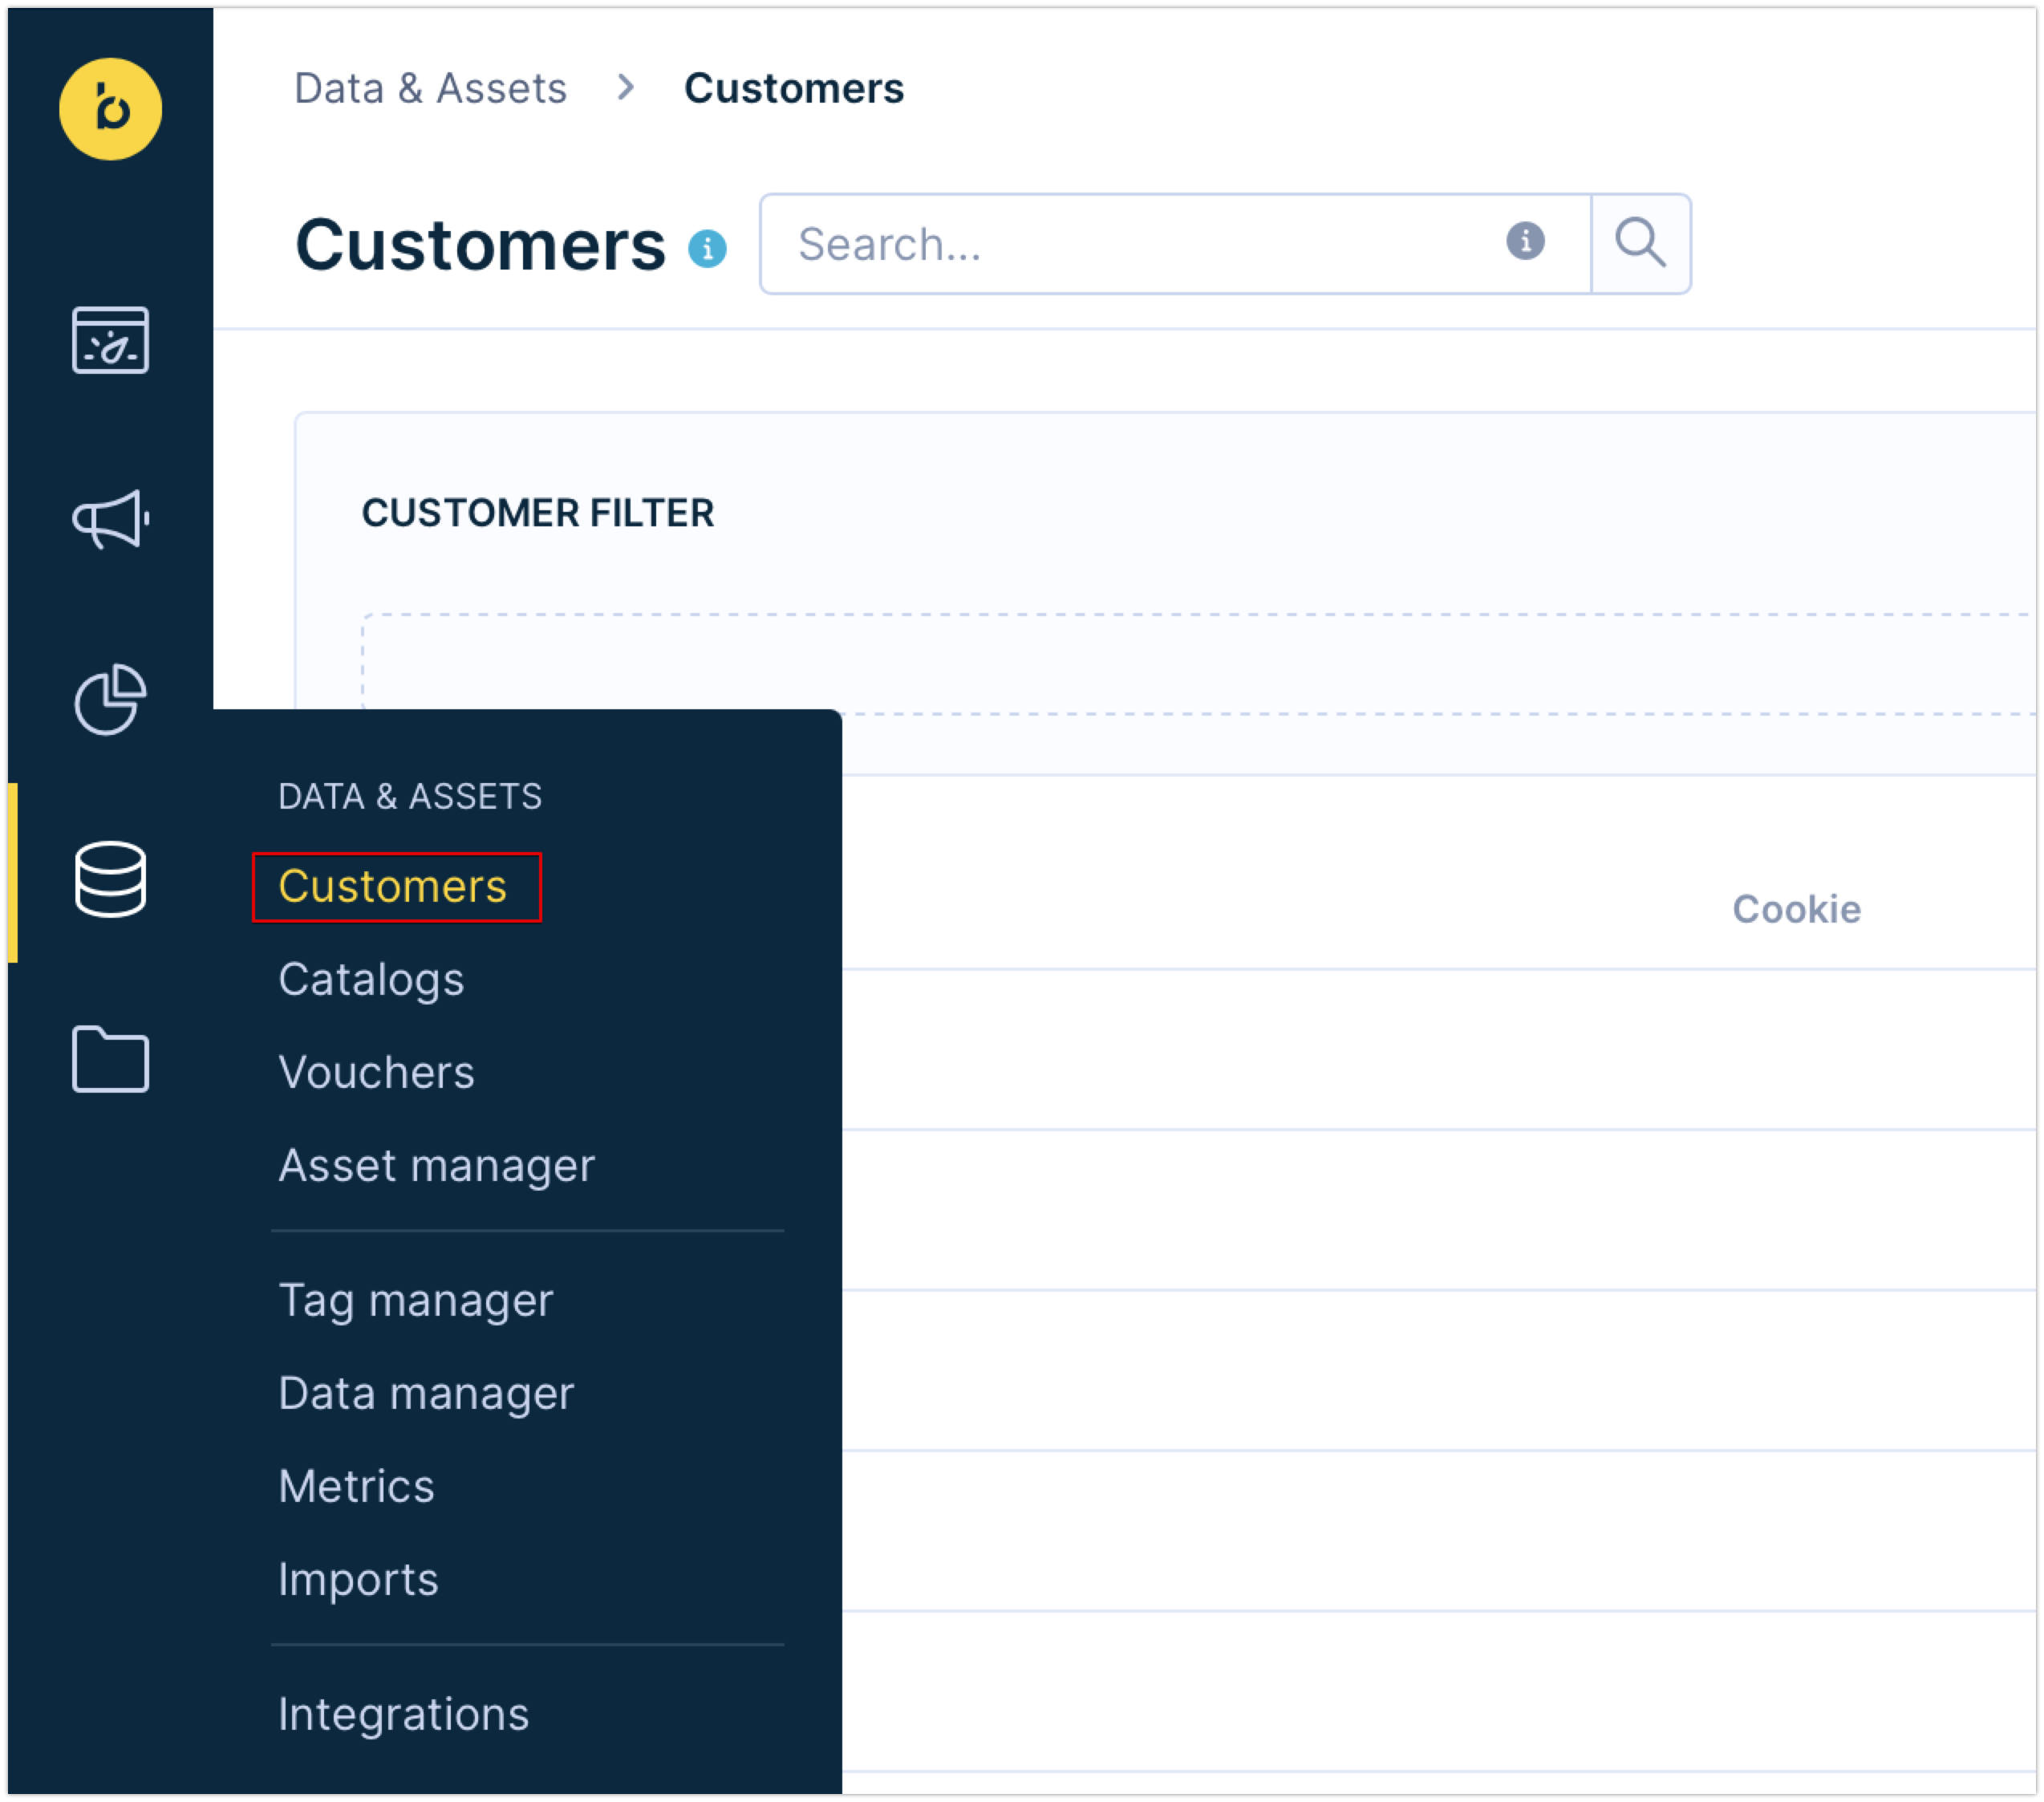This screenshot has width=2044, height=1802.
Task: Open the dashboard icon in sidebar
Action: [110, 340]
